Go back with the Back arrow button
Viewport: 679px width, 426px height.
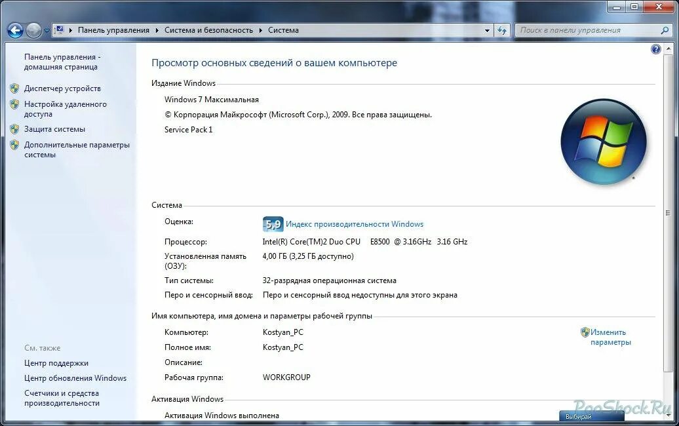15,30
